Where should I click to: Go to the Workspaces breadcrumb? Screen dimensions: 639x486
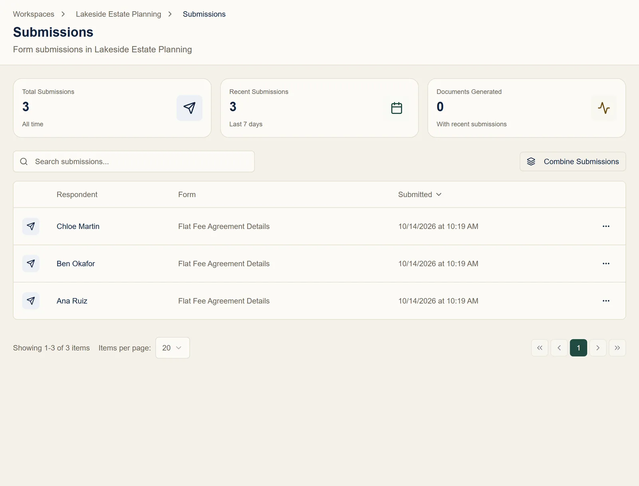click(x=34, y=14)
